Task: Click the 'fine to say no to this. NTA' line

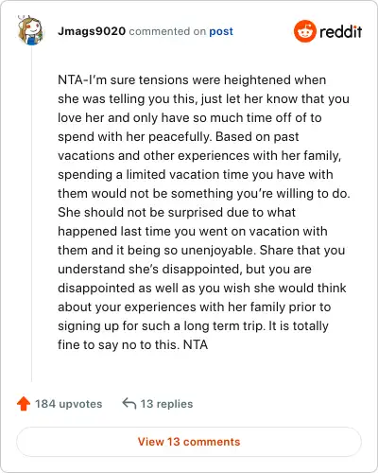Action: tap(132, 344)
